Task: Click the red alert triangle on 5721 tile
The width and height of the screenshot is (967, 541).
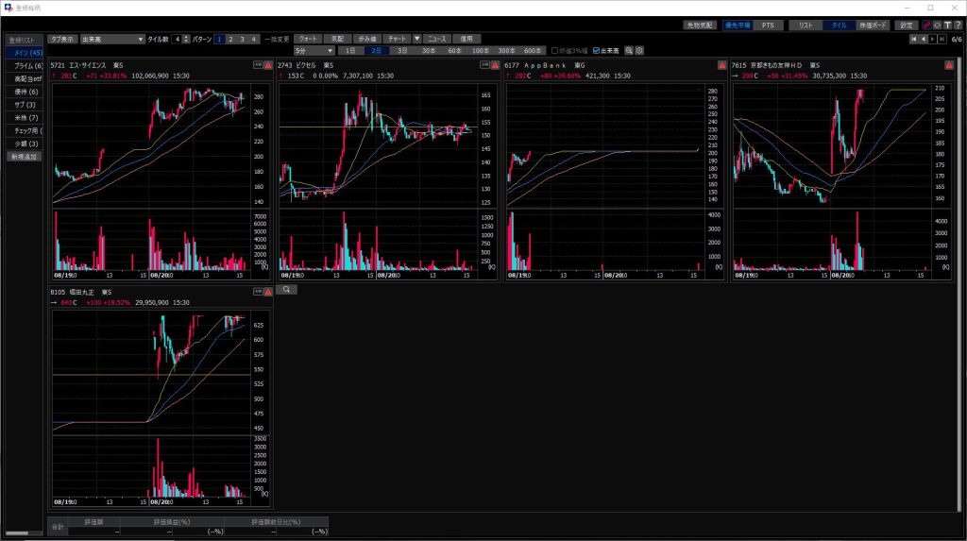Action: point(268,65)
